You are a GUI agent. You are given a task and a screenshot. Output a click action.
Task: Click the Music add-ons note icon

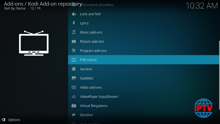(74, 32)
